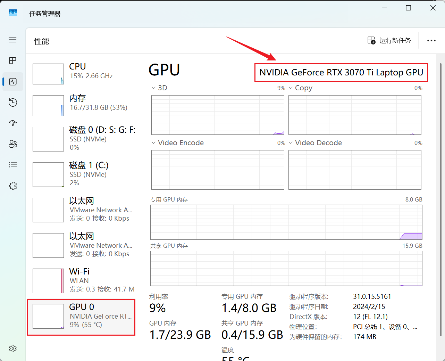Click the 共享 GPU 内存 graph

coord(286,269)
